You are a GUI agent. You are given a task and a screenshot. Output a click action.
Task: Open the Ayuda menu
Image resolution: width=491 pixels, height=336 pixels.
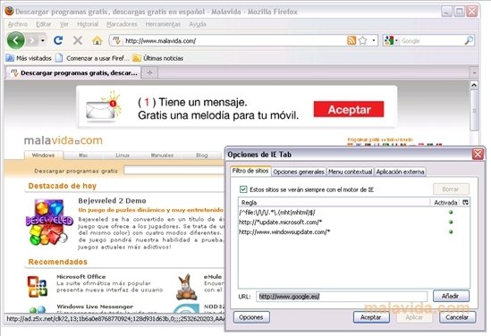(198, 24)
